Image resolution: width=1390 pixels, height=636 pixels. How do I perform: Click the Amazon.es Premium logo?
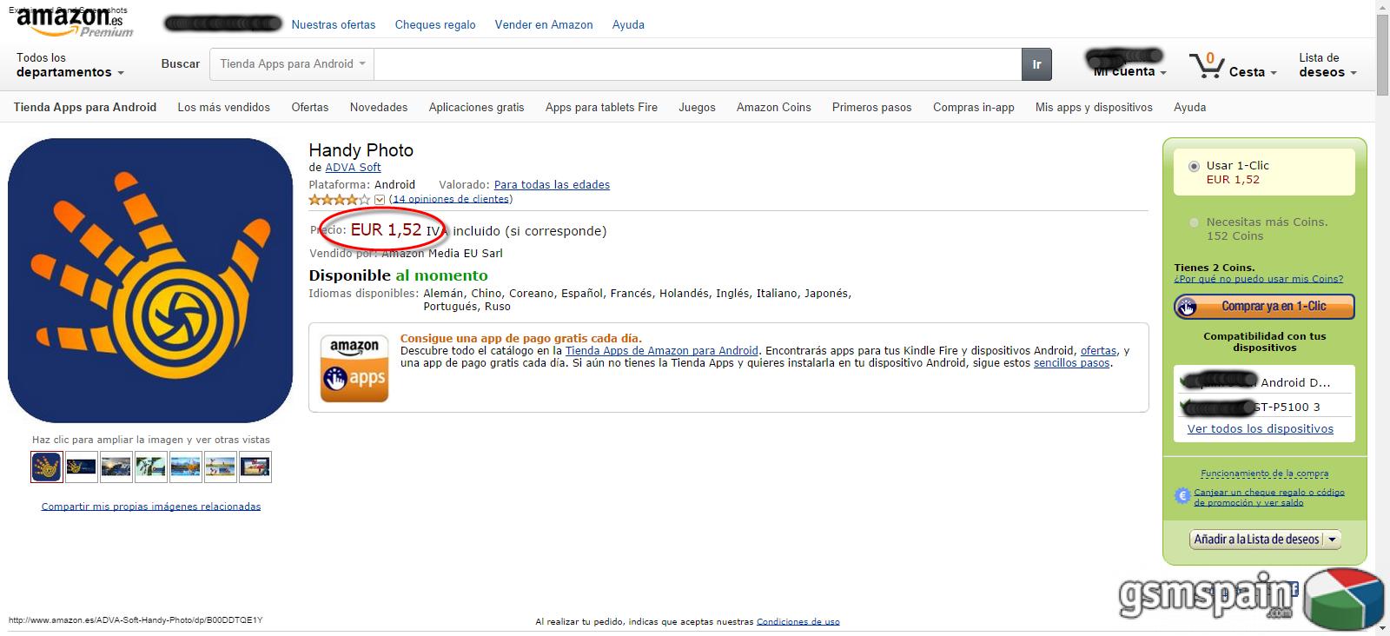[75, 22]
